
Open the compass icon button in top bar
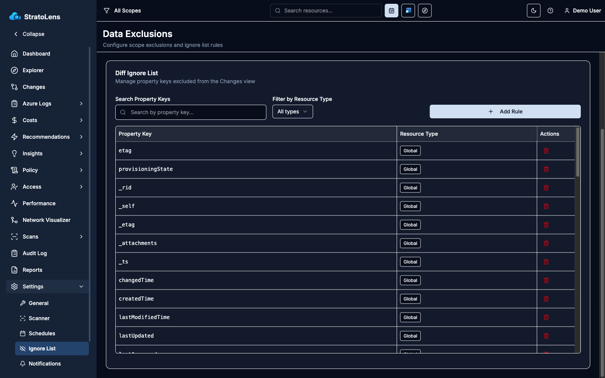425,11
